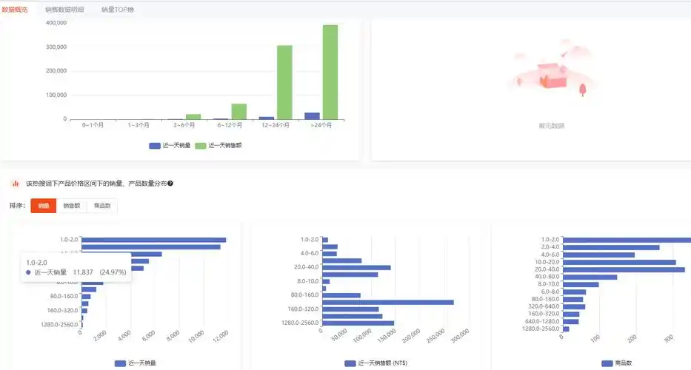
Task: Click the green 12~24个月 sales bar
Action: [284, 83]
